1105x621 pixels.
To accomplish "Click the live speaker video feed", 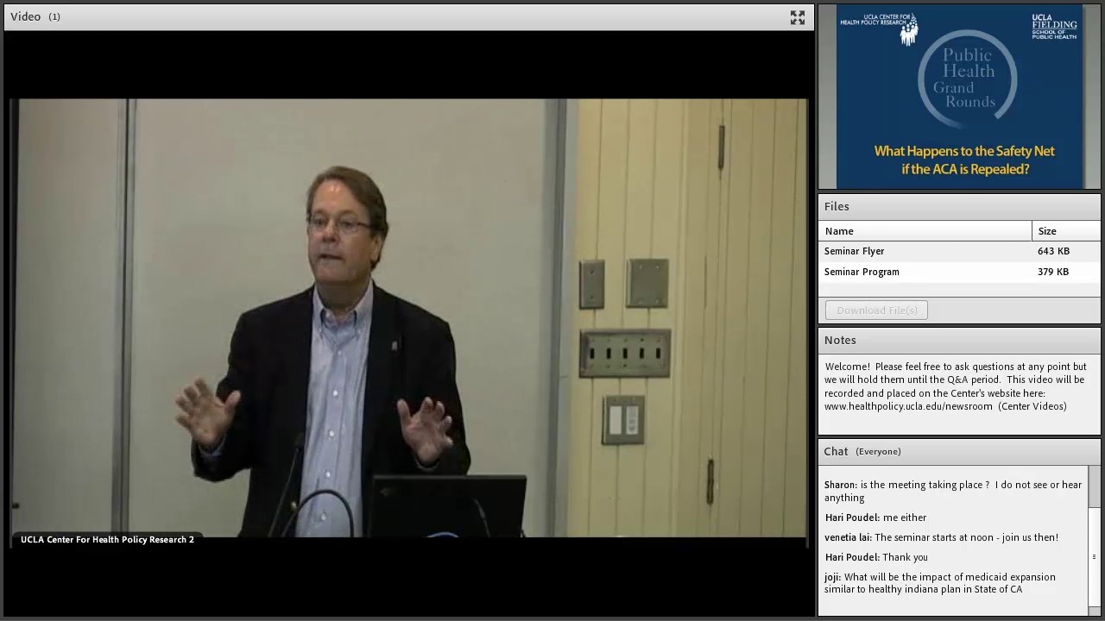I will [409, 318].
